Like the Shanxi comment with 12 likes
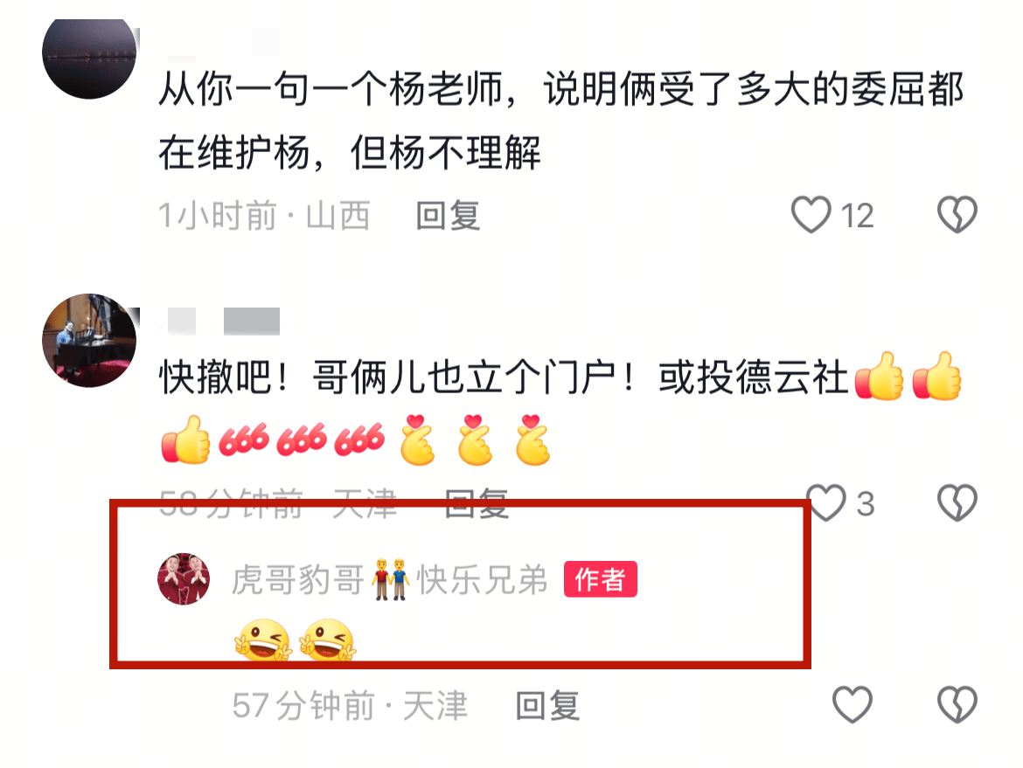 tap(811, 214)
